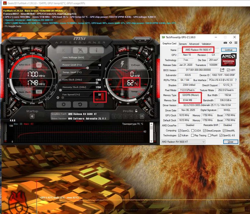Adjust the Core Clock slider handle
The height and width of the screenshot is (214, 250).
[x=97, y=83]
